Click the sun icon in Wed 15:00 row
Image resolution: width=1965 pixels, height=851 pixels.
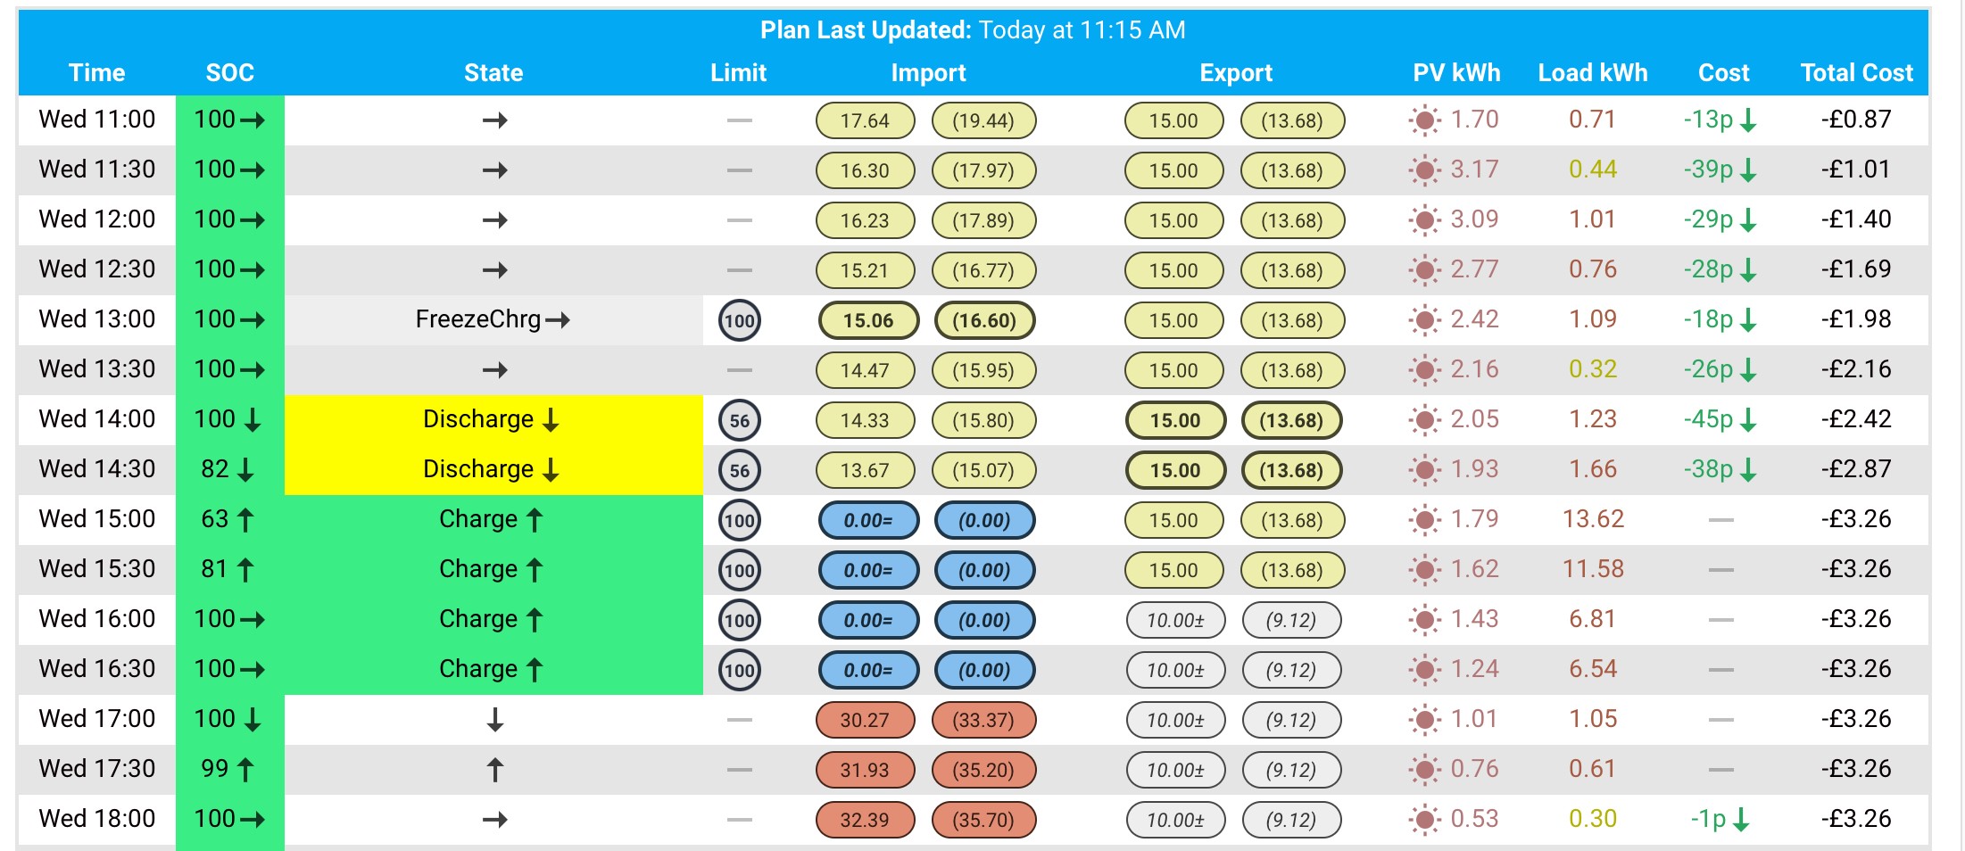point(1424,520)
